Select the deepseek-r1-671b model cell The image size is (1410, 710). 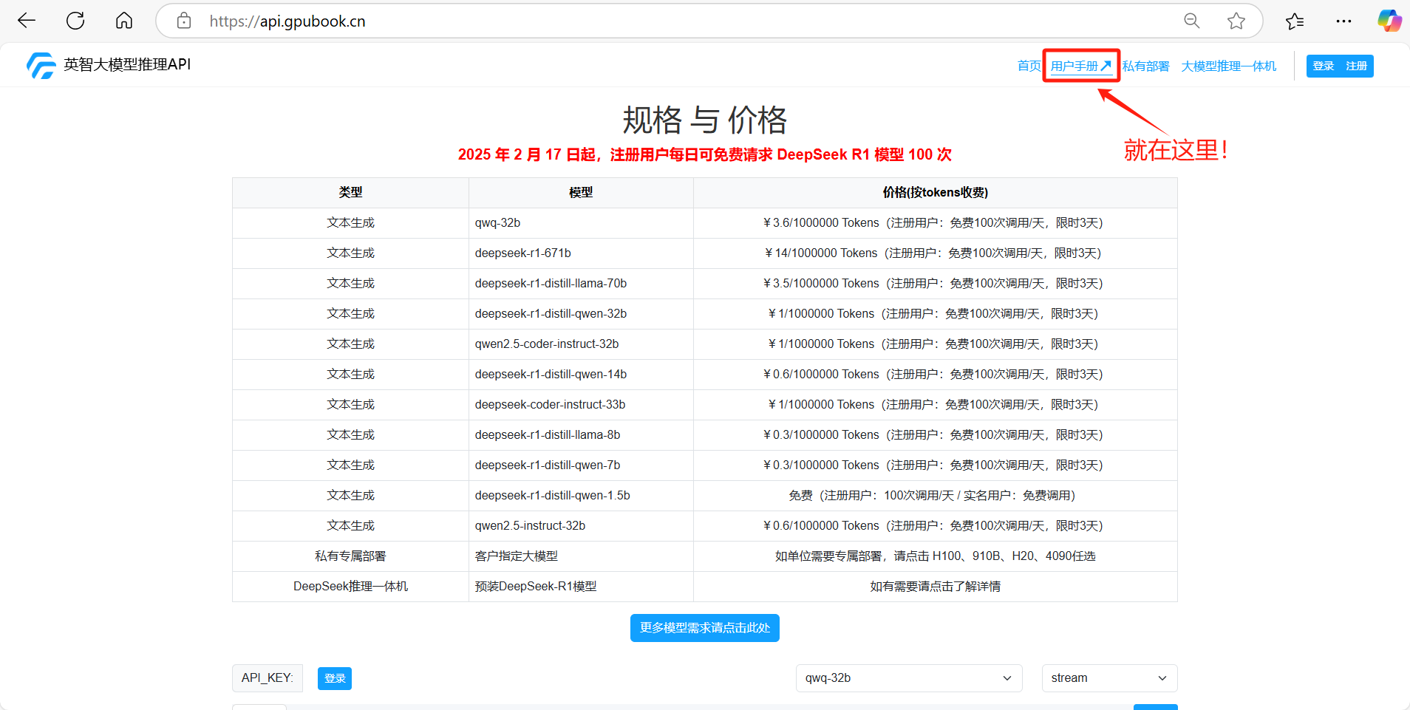(581, 253)
